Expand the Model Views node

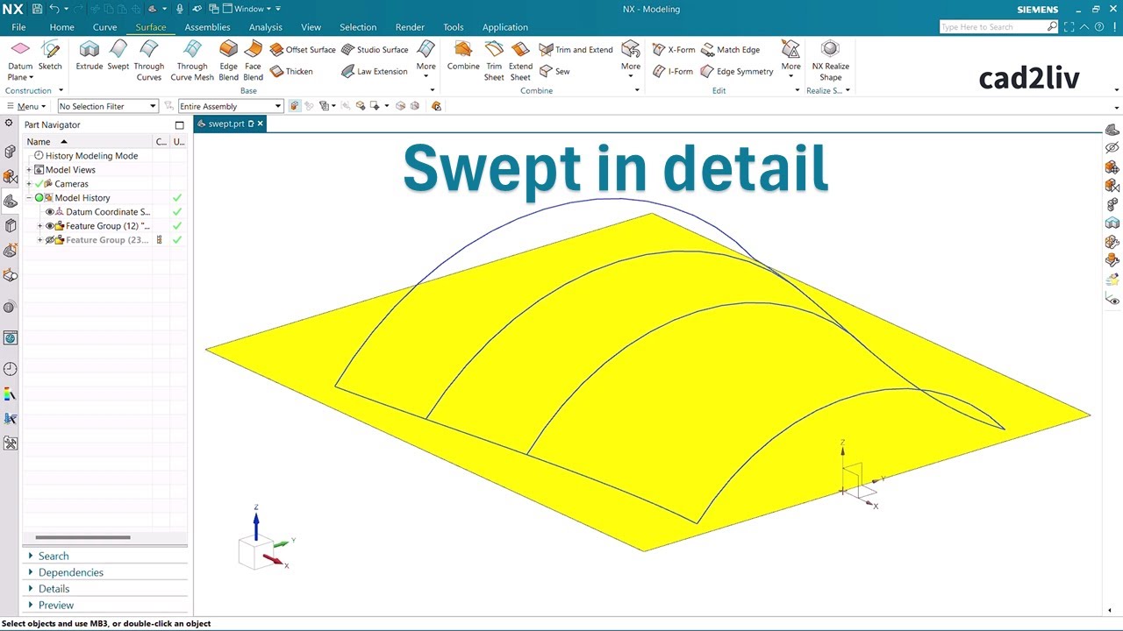29,170
